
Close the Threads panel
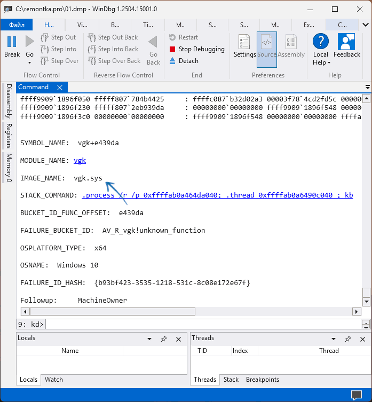coord(362,339)
